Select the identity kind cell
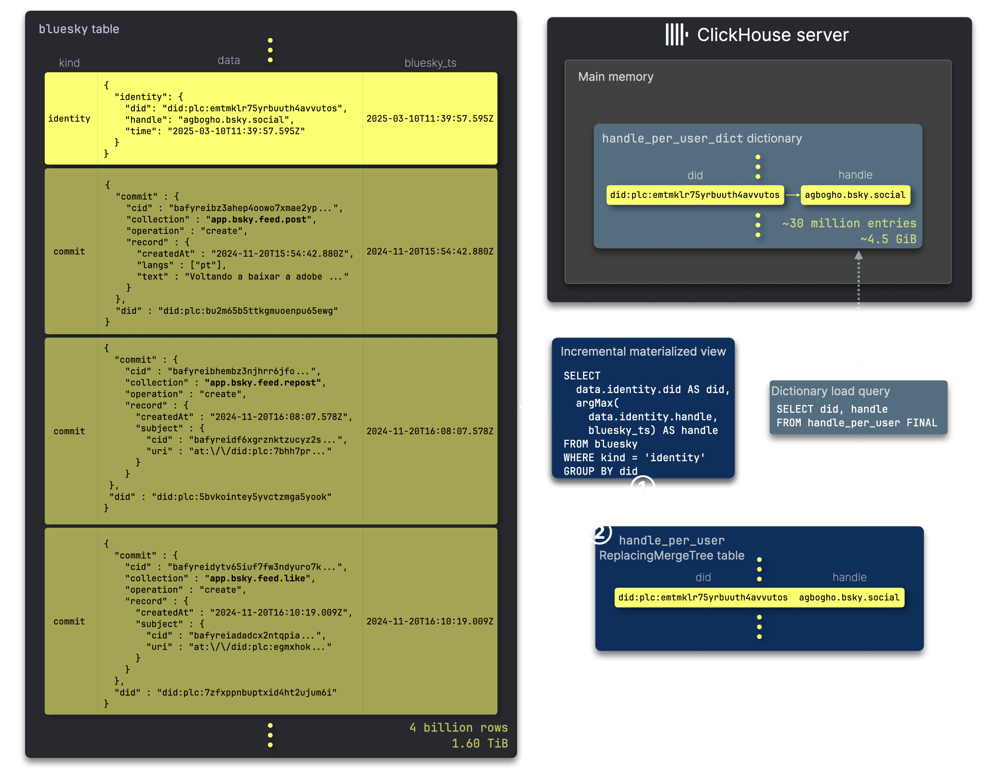Image resolution: width=999 pixels, height=783 pixels. pyautogui.click(x=69, y=119)
